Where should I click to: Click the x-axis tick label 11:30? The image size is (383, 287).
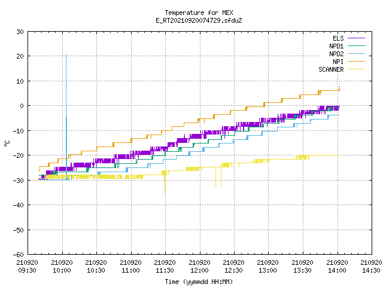pos(165,270)
